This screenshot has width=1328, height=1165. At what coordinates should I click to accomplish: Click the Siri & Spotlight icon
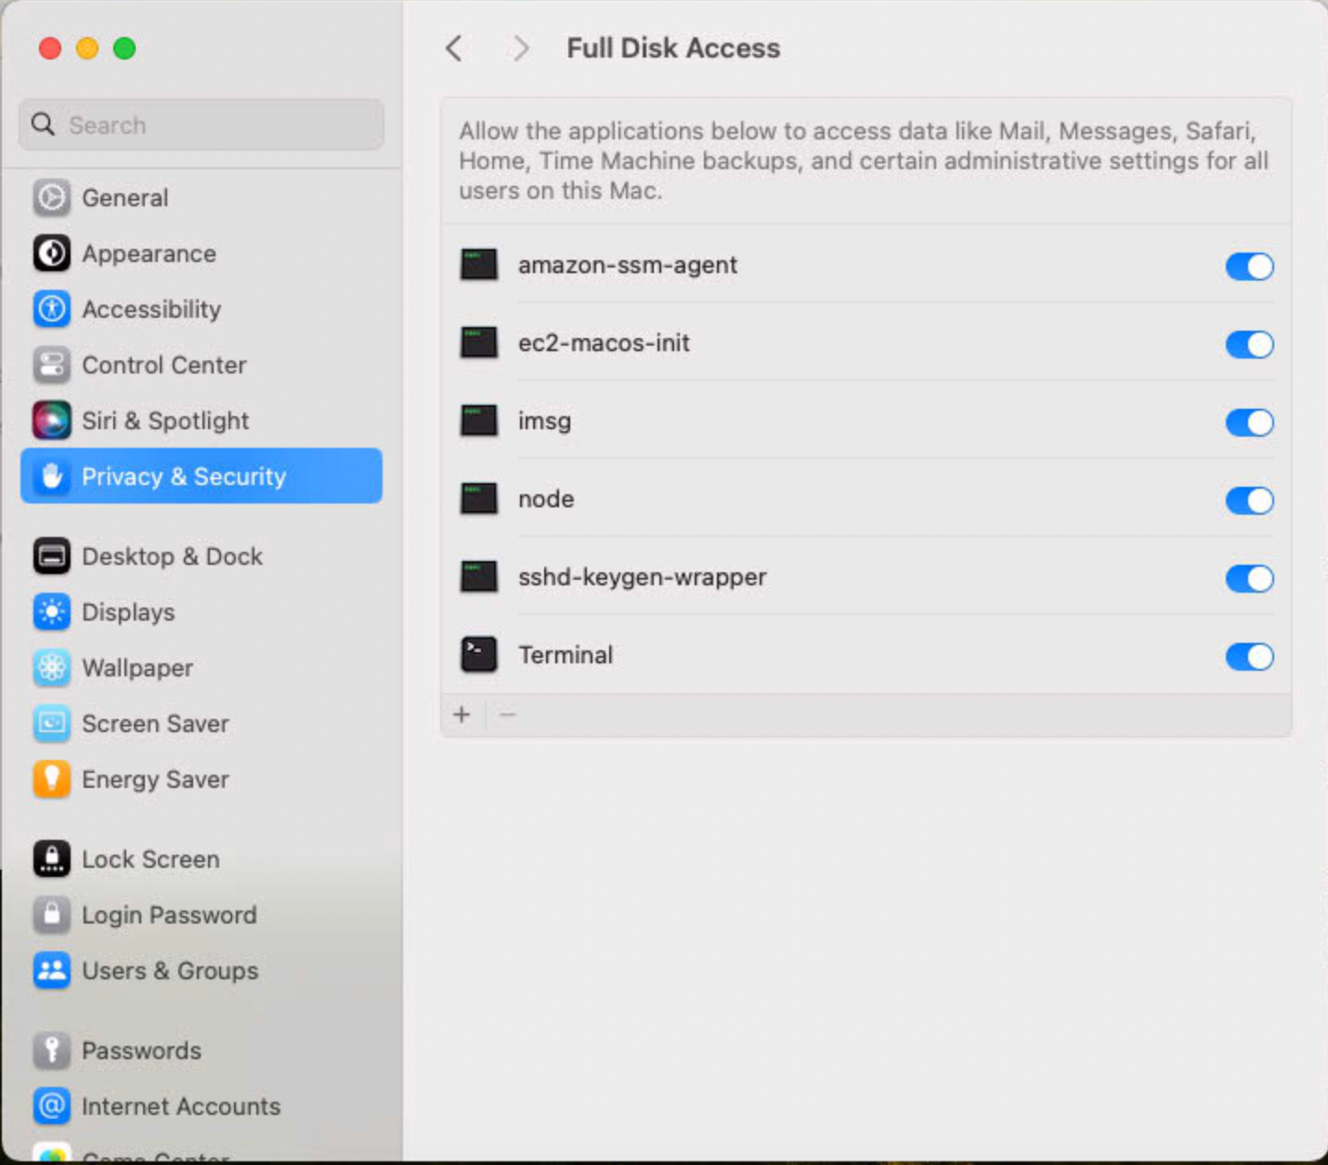[52, 421]
